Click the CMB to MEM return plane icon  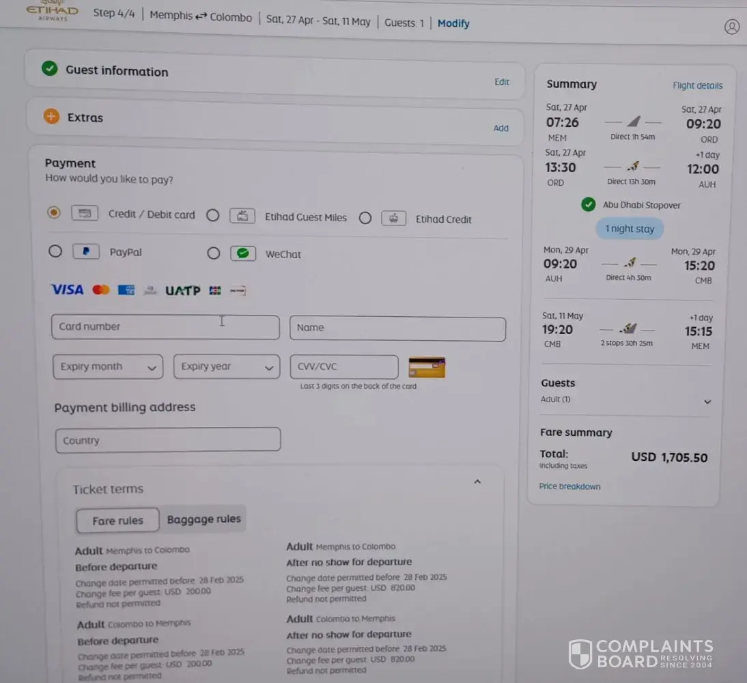628,329
